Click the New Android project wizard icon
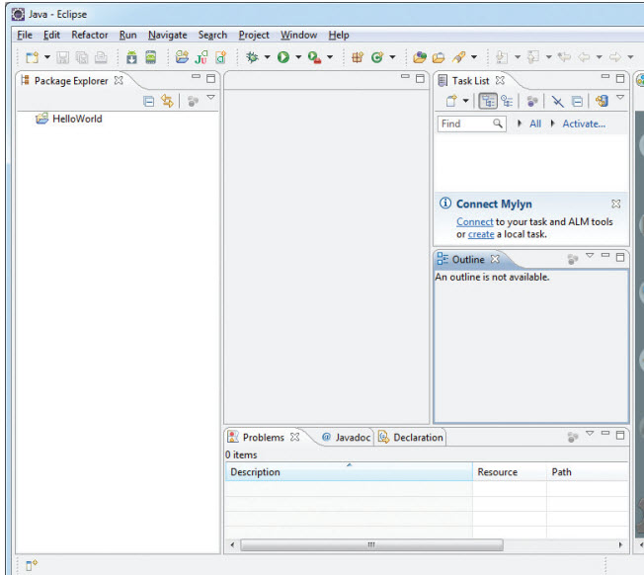644x575 pixels. tap(182, 57)
